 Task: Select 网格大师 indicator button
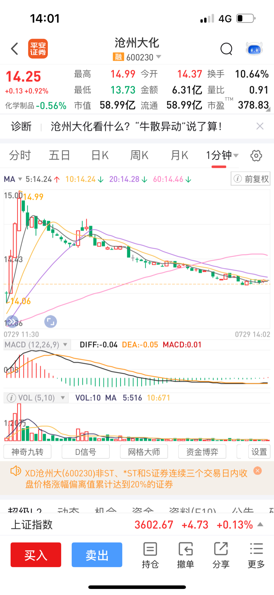(144, 452)
